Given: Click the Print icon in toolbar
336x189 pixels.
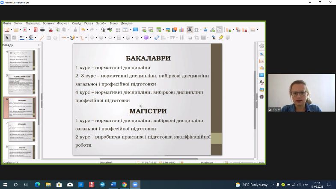Looking at the screenshot, I should pos(42,30).
